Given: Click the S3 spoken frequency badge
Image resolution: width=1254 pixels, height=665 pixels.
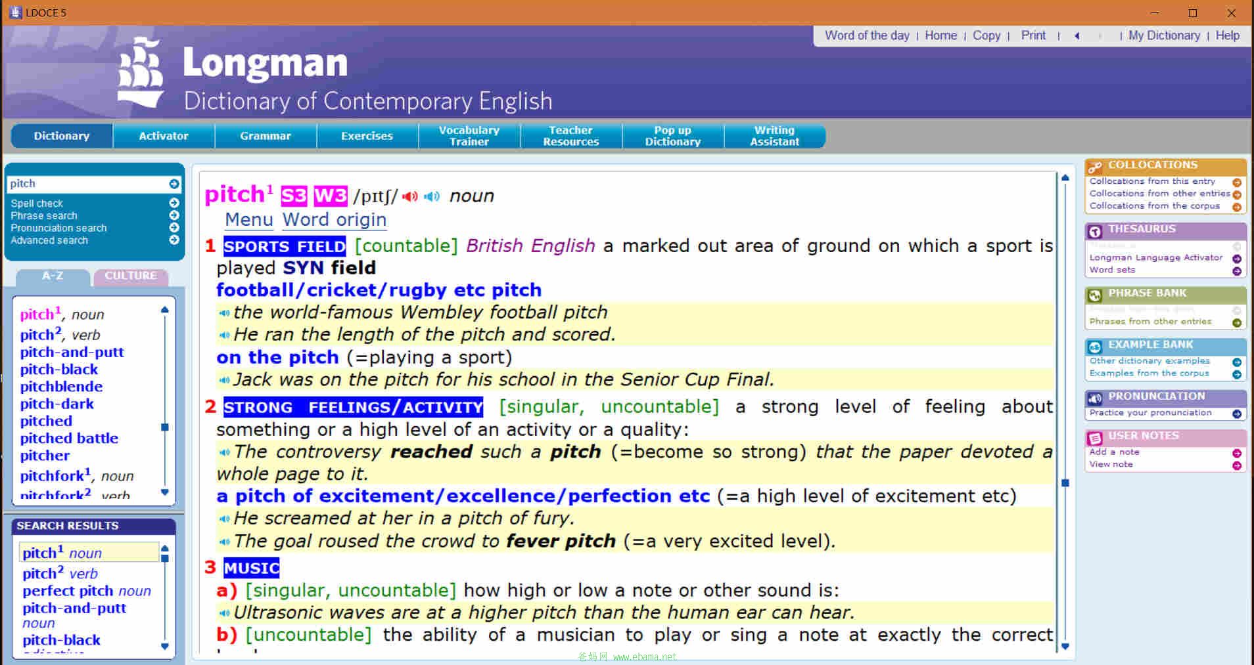Looking at the screenshot, I should pos(294,196).
